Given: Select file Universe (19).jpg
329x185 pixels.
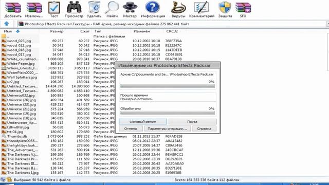Looking at the screenshot, I should coord(22,114).
